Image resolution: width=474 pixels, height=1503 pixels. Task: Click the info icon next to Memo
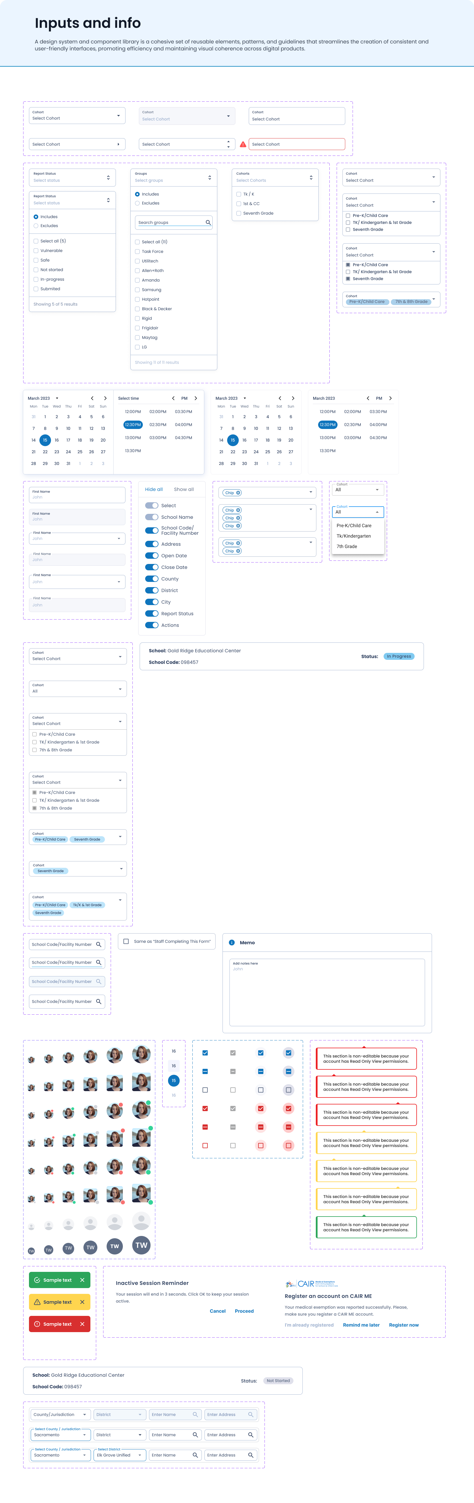pos(232,943)
